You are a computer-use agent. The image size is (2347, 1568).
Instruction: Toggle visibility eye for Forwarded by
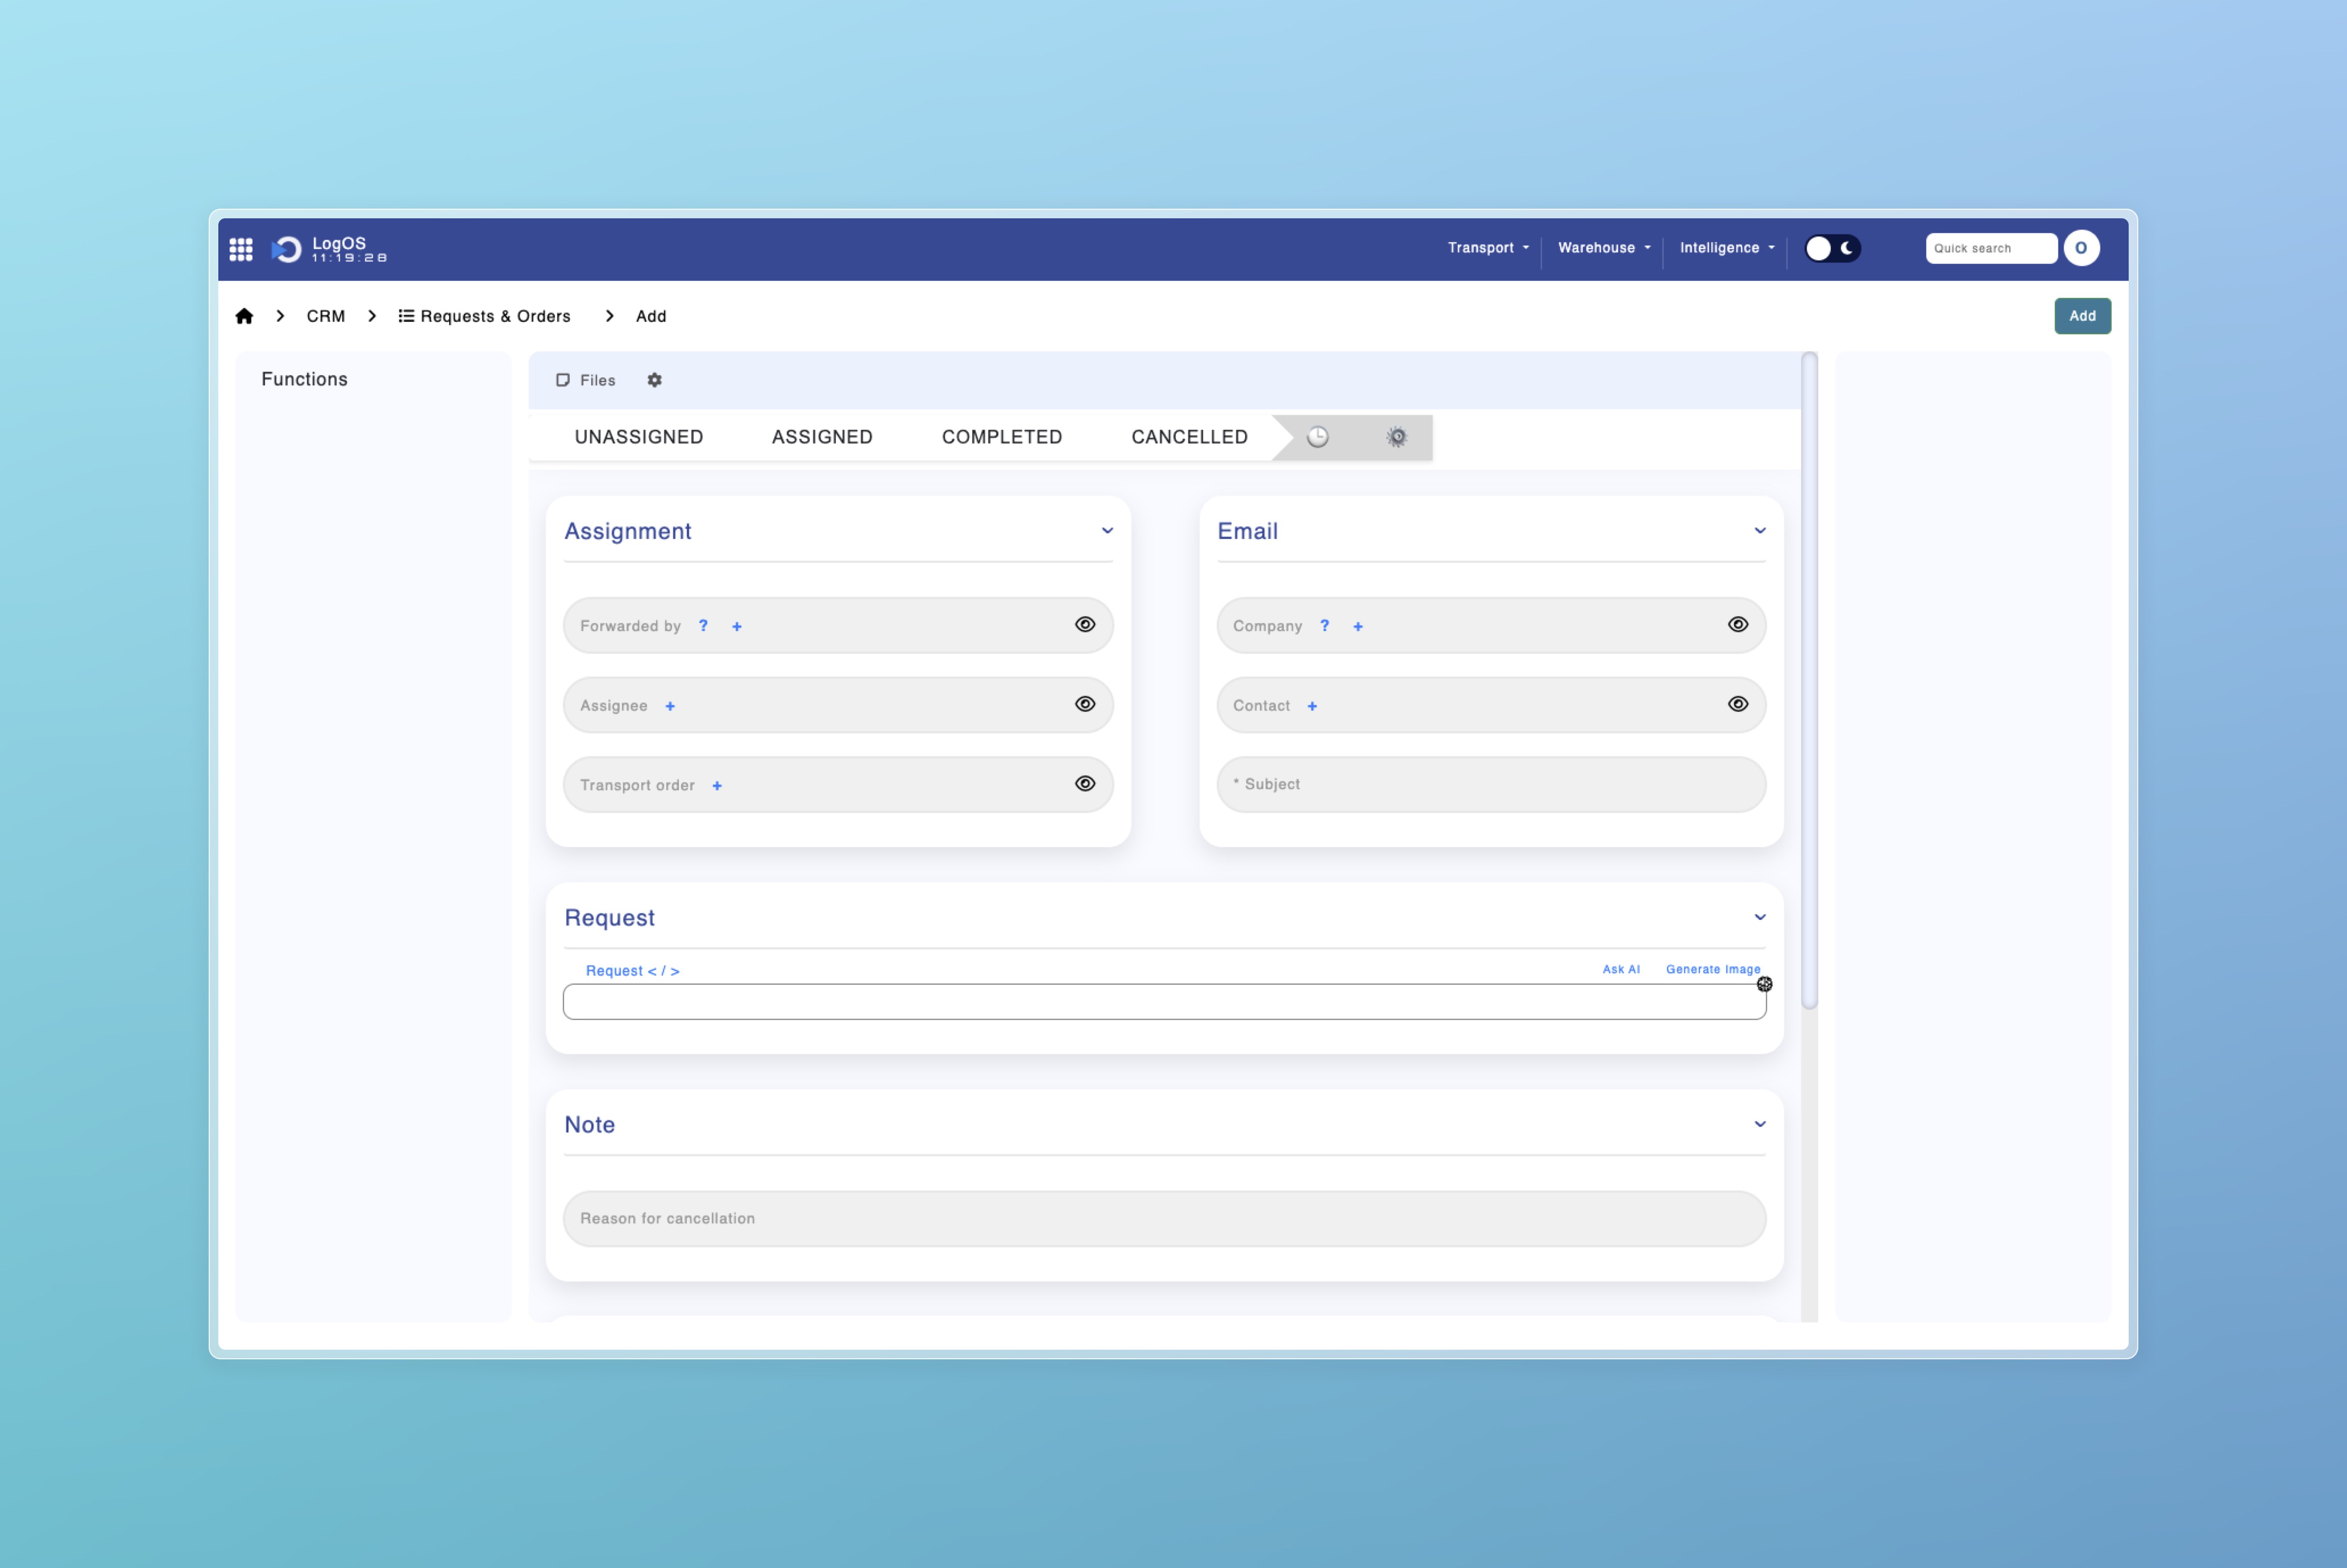(1085, 624)
